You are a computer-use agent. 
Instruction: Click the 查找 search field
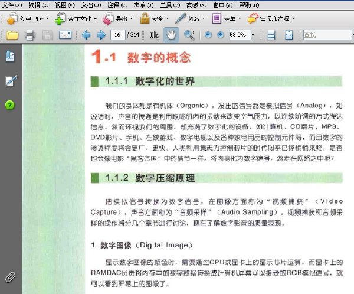(327, 35)
